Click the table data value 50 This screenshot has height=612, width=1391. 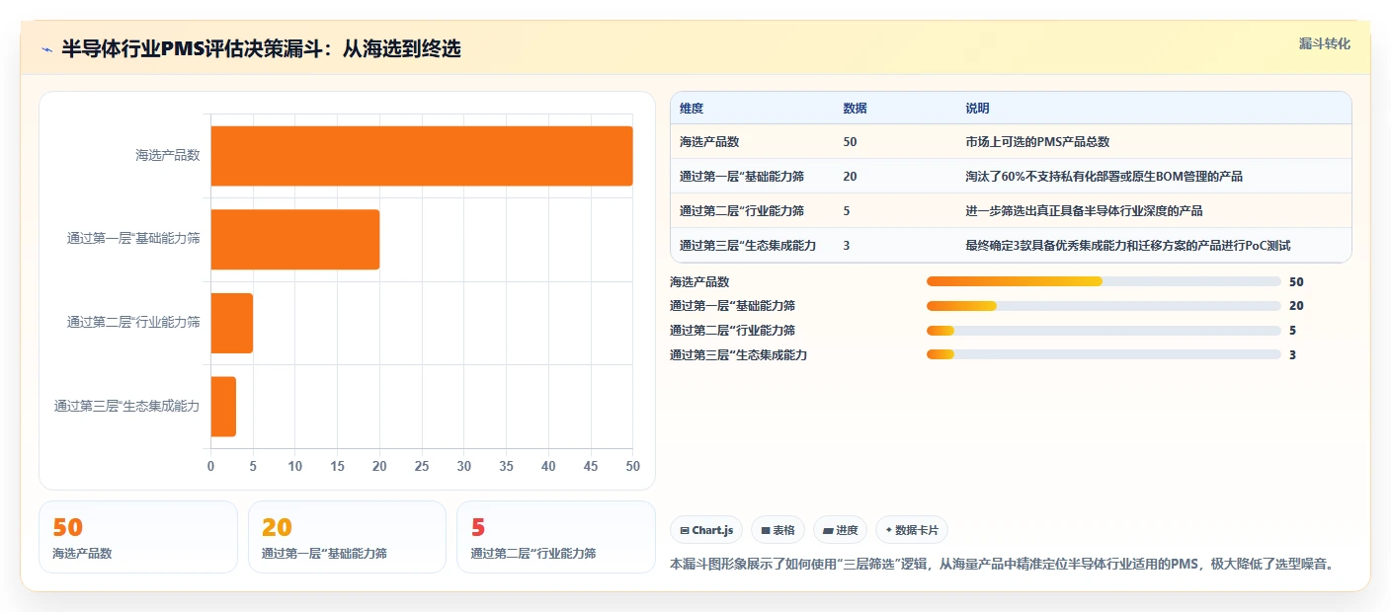(x=850, y=142)
